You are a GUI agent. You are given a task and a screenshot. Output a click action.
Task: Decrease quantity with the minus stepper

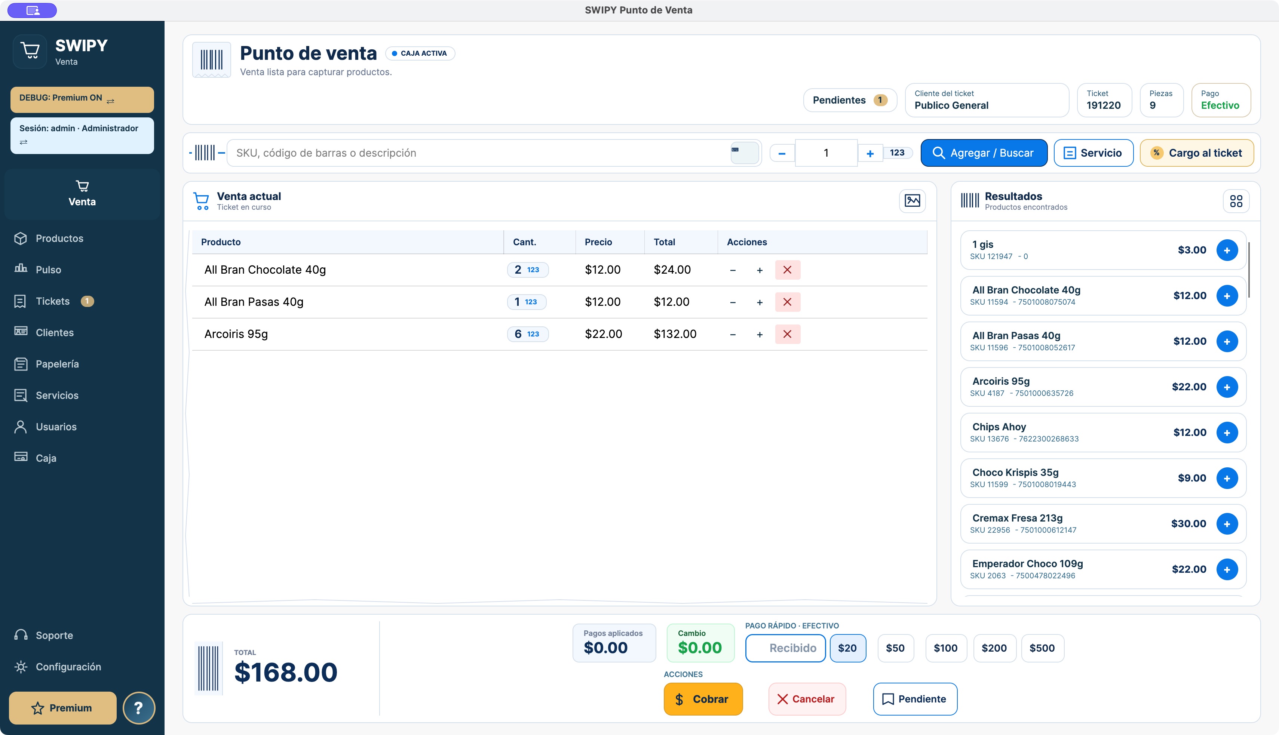782,153
